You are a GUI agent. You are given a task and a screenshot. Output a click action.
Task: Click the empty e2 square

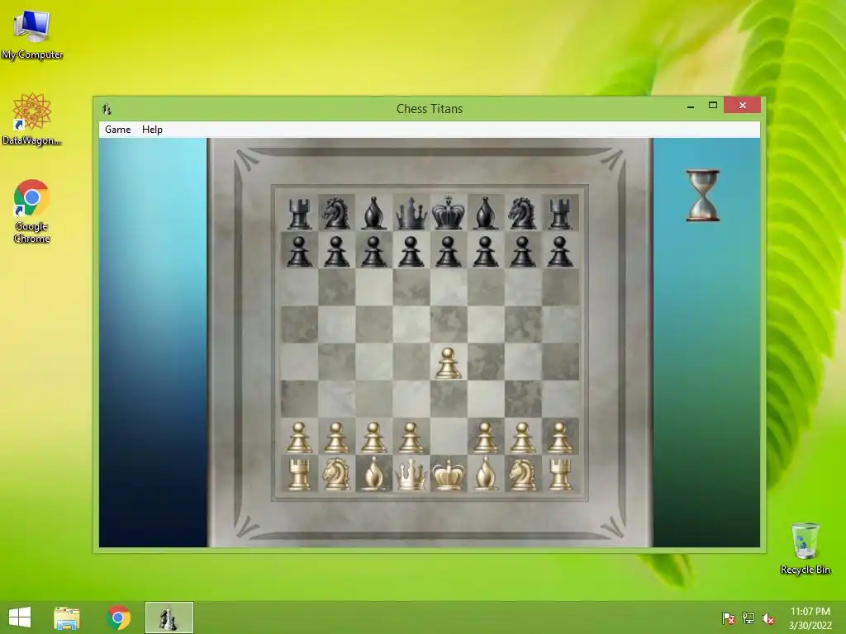pos(449,436)
